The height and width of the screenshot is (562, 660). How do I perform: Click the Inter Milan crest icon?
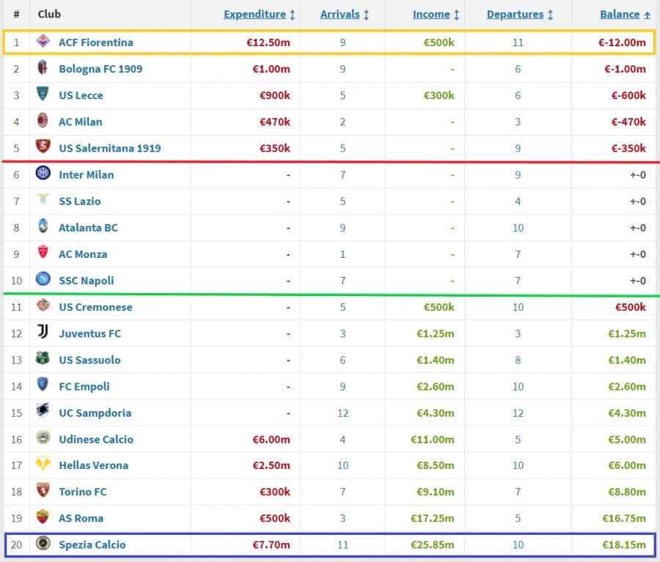pos(43,174)
